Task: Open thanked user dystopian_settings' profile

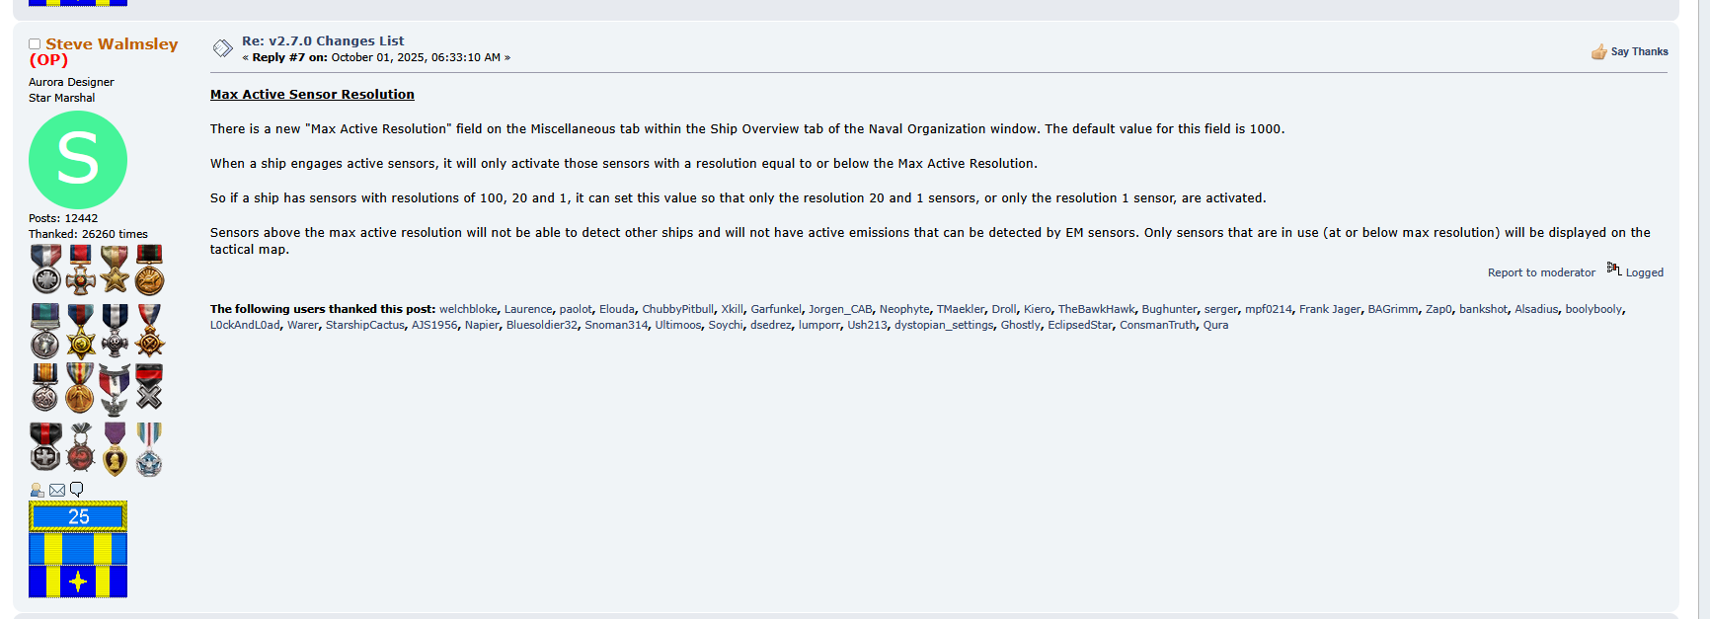Action: [x=944, y=325]
